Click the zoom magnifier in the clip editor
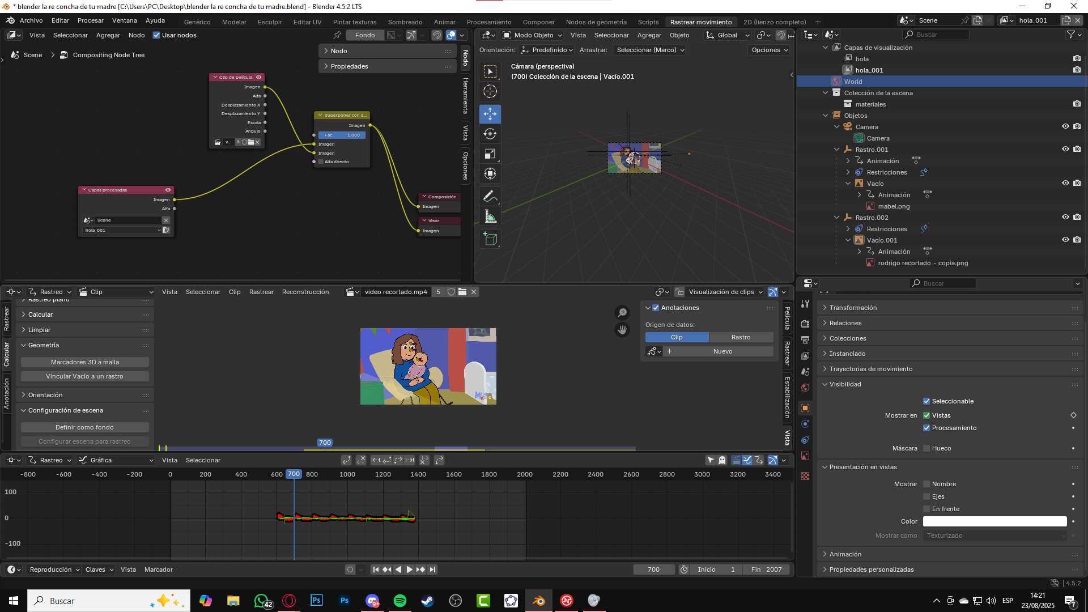This screenshot has width=1088, height=612. (x=622, y=313)
